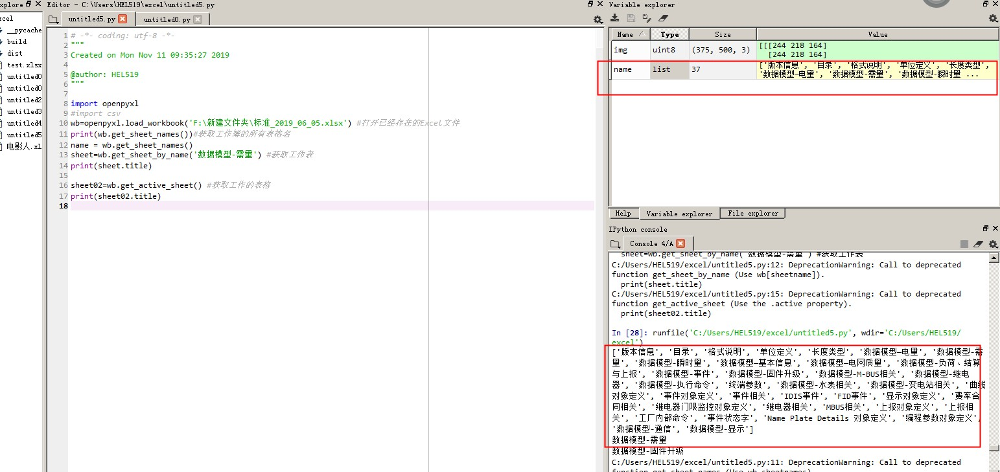Remove all variables with the eraser icon

[662, 19]
